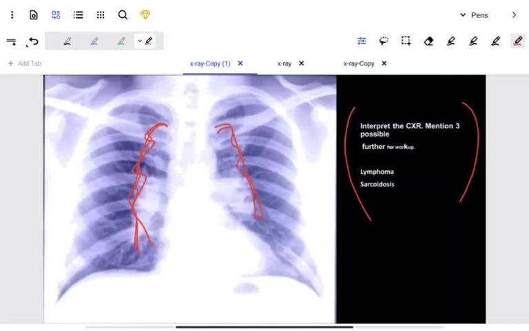529x331 pixels.
Task: Open the toolbar layout icon at left
Action: (11, 41)
